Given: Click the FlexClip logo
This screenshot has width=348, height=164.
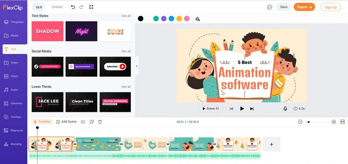Looking at the screenshot, I should point(12,7).
